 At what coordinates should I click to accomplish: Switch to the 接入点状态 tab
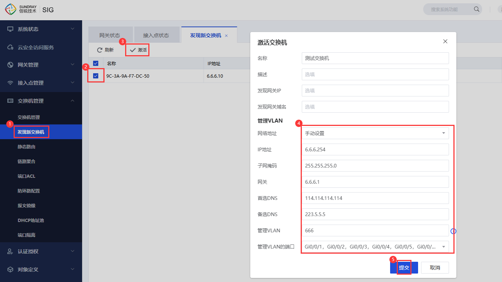click(x=156, y=35)
